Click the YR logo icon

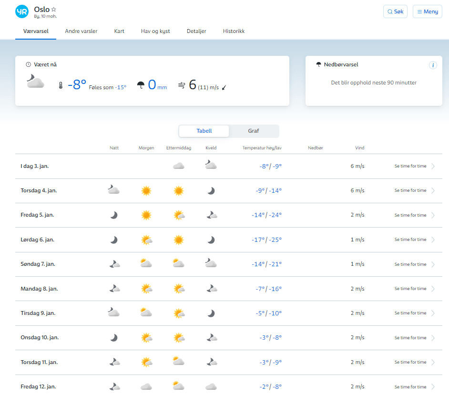pos(22,11)
